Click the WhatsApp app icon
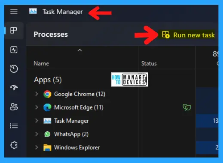Viewport: 223px width, 163px height. 47,134
